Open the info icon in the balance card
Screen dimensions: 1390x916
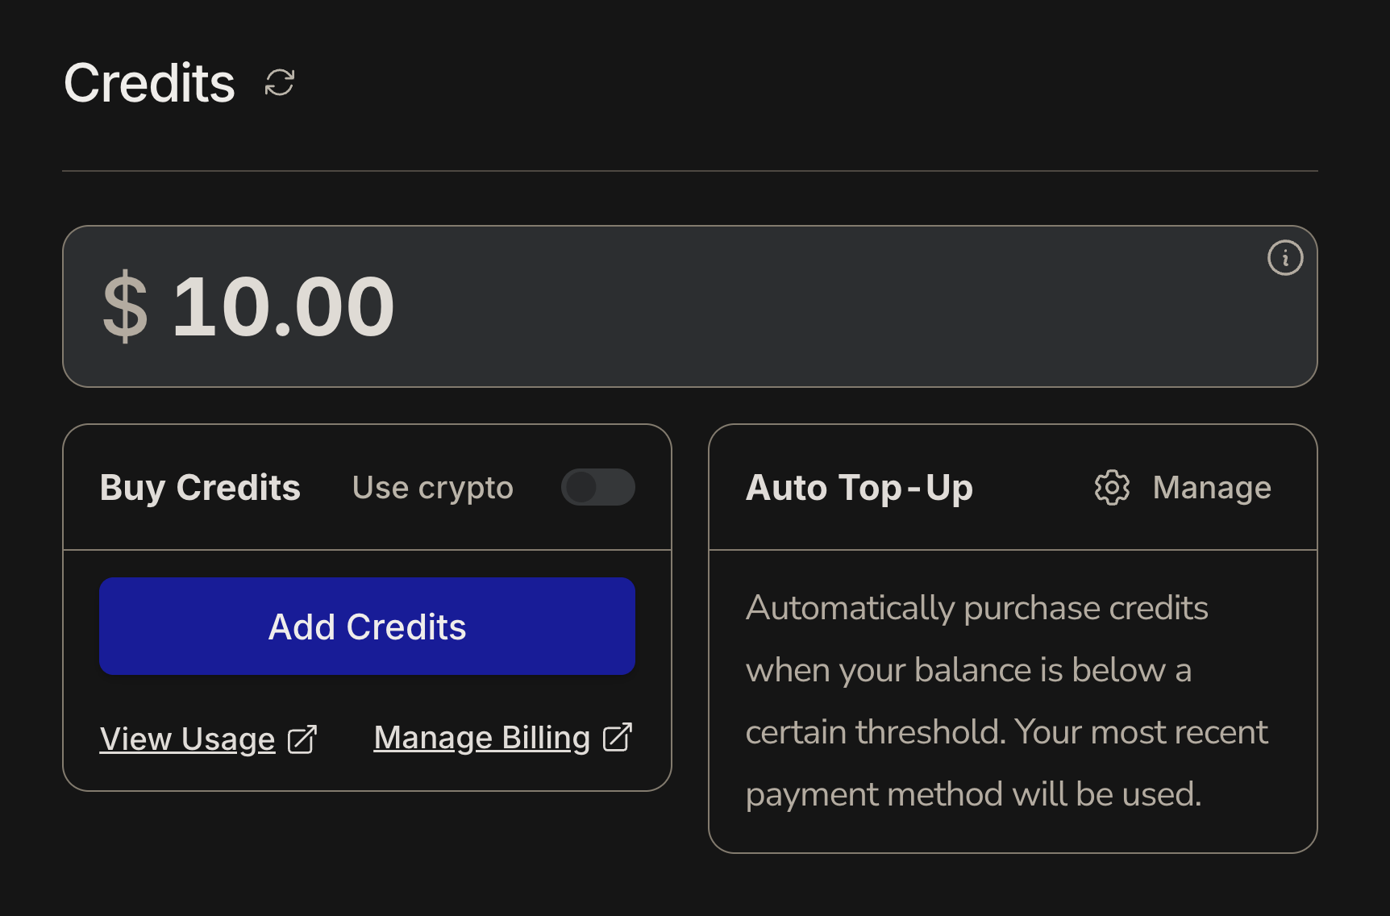point(1285,258)
